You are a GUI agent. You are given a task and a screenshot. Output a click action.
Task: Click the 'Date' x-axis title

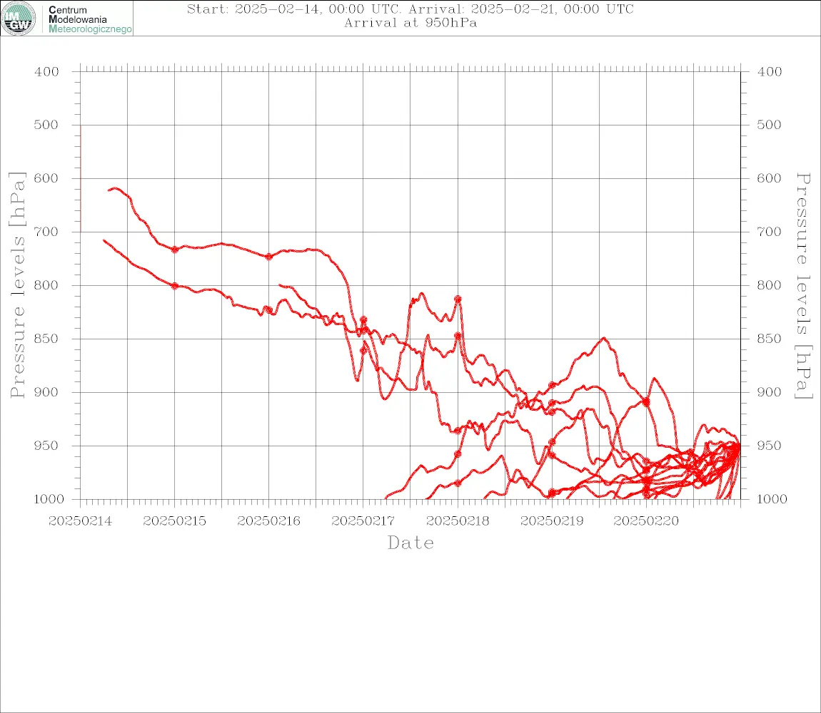click(410, 543)
